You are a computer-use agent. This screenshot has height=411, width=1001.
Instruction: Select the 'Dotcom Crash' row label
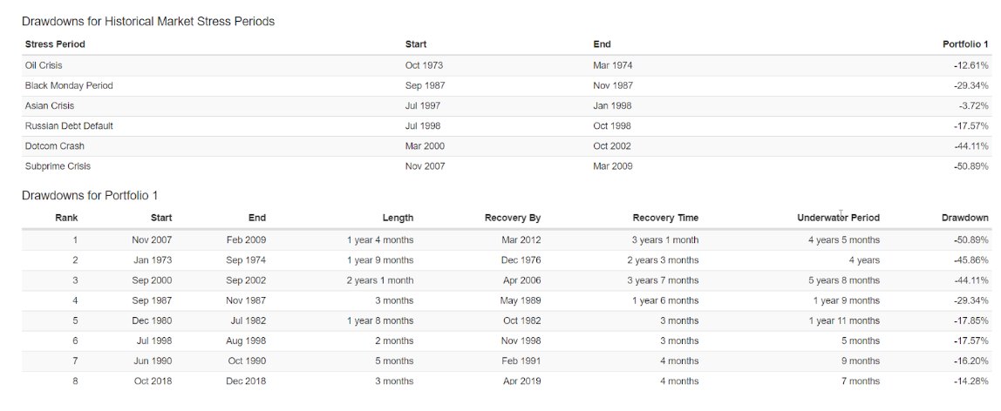click(54, 146)
